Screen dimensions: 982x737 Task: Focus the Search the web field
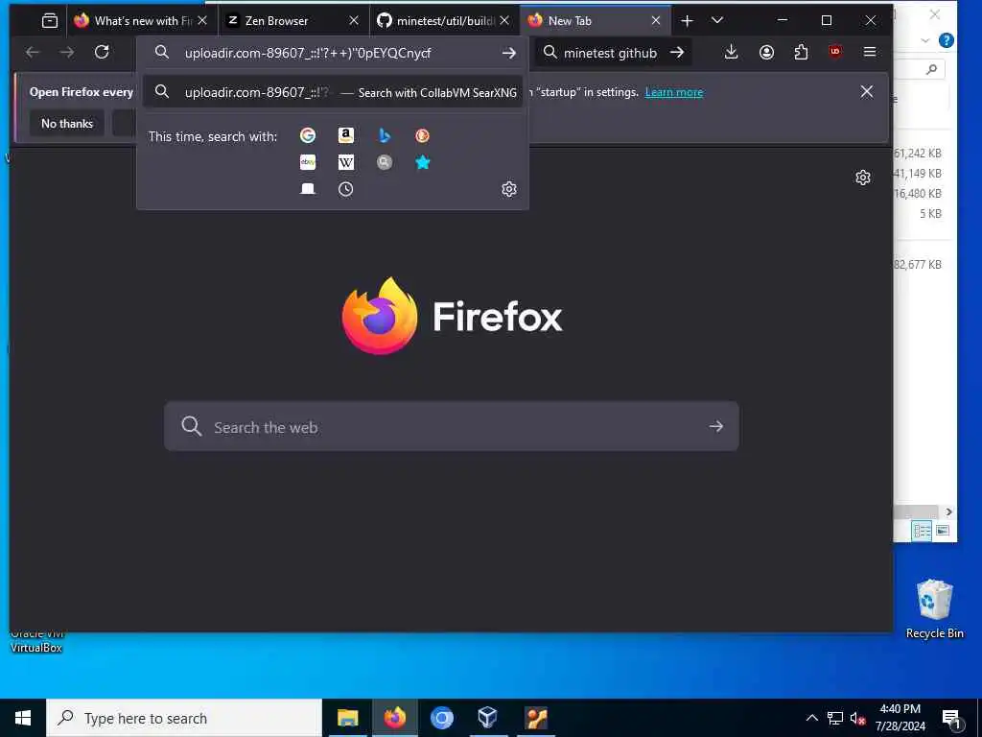pyautogui.click(x=452, y=426)
